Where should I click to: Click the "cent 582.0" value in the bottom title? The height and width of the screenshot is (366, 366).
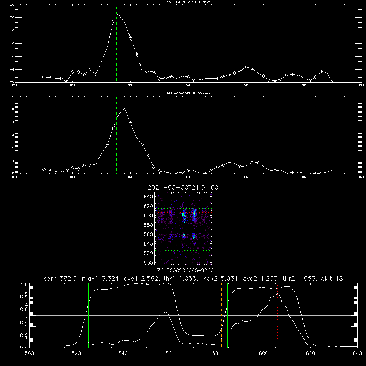click(60, 279)
